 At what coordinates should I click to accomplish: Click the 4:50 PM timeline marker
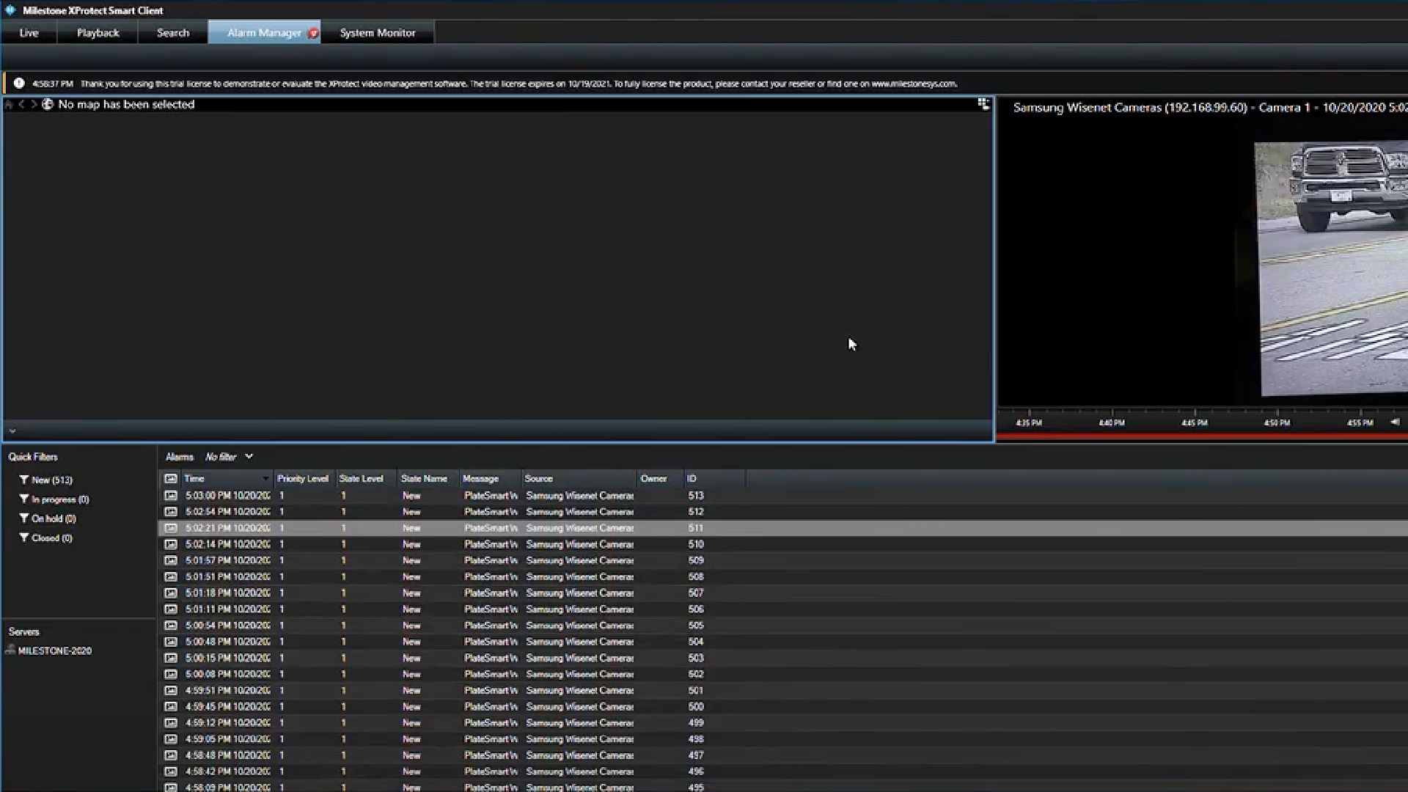1277,422
